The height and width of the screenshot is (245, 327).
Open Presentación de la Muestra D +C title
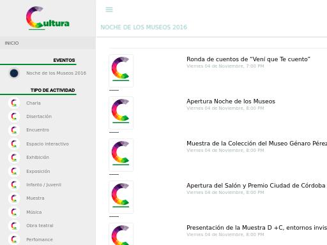pos(257,228)
